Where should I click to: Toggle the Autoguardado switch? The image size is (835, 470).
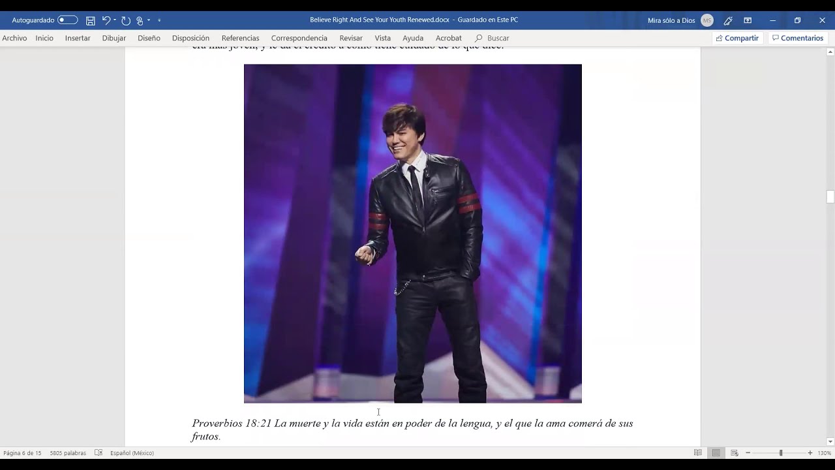(x=67, y=20)
